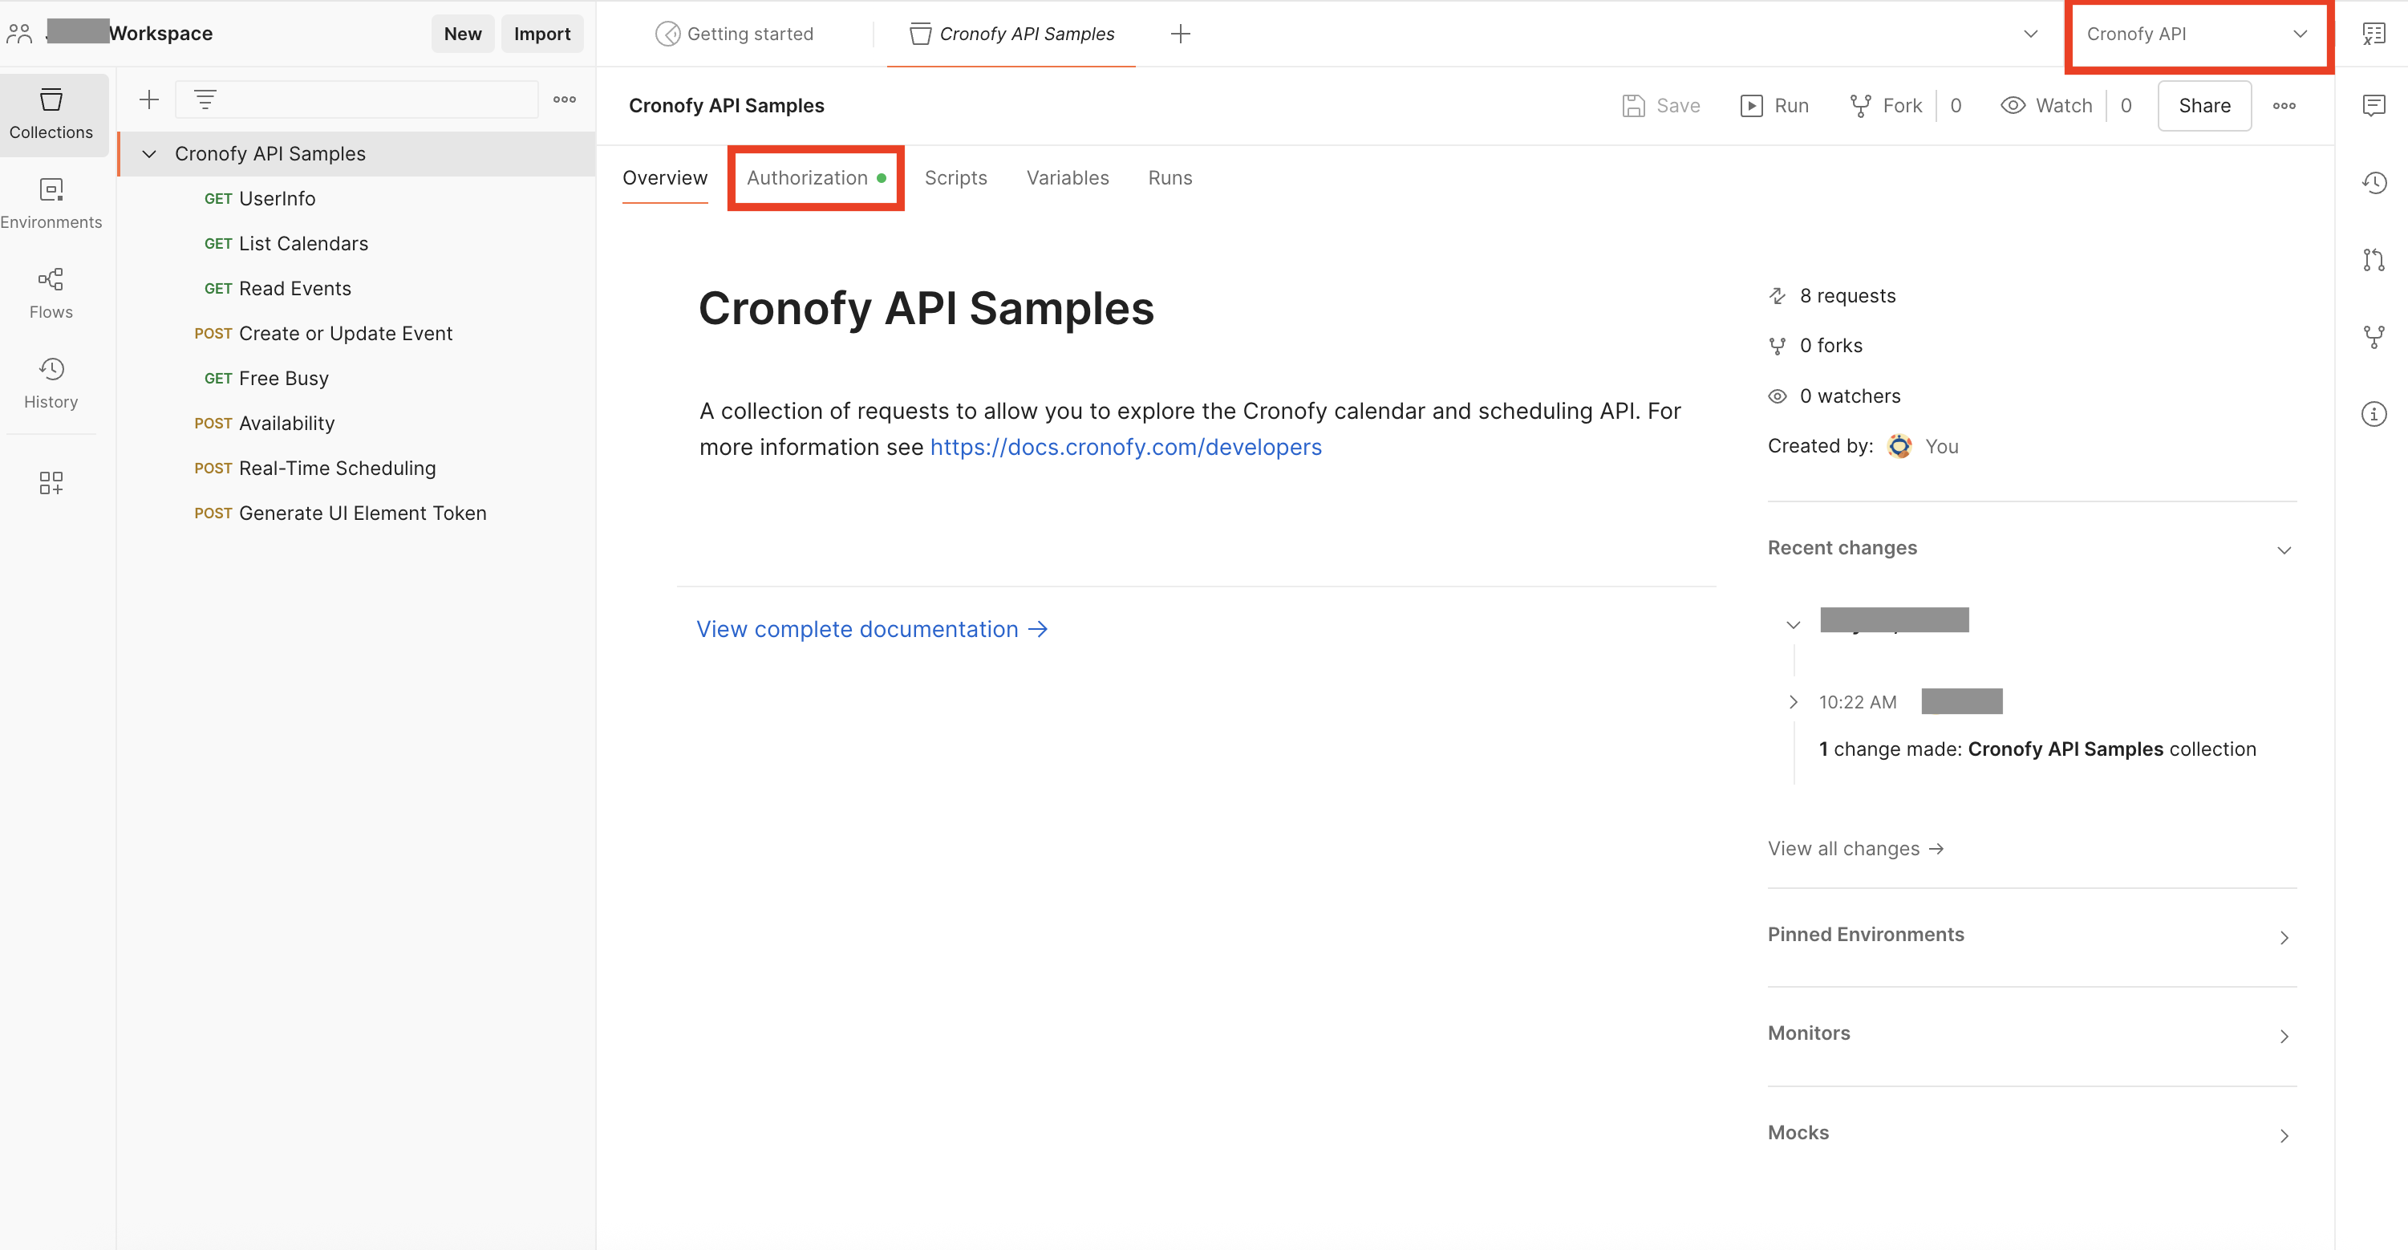Open the pull requests icon in right sidebar
The image size is (2408, 1250).
click(2374, 259)
